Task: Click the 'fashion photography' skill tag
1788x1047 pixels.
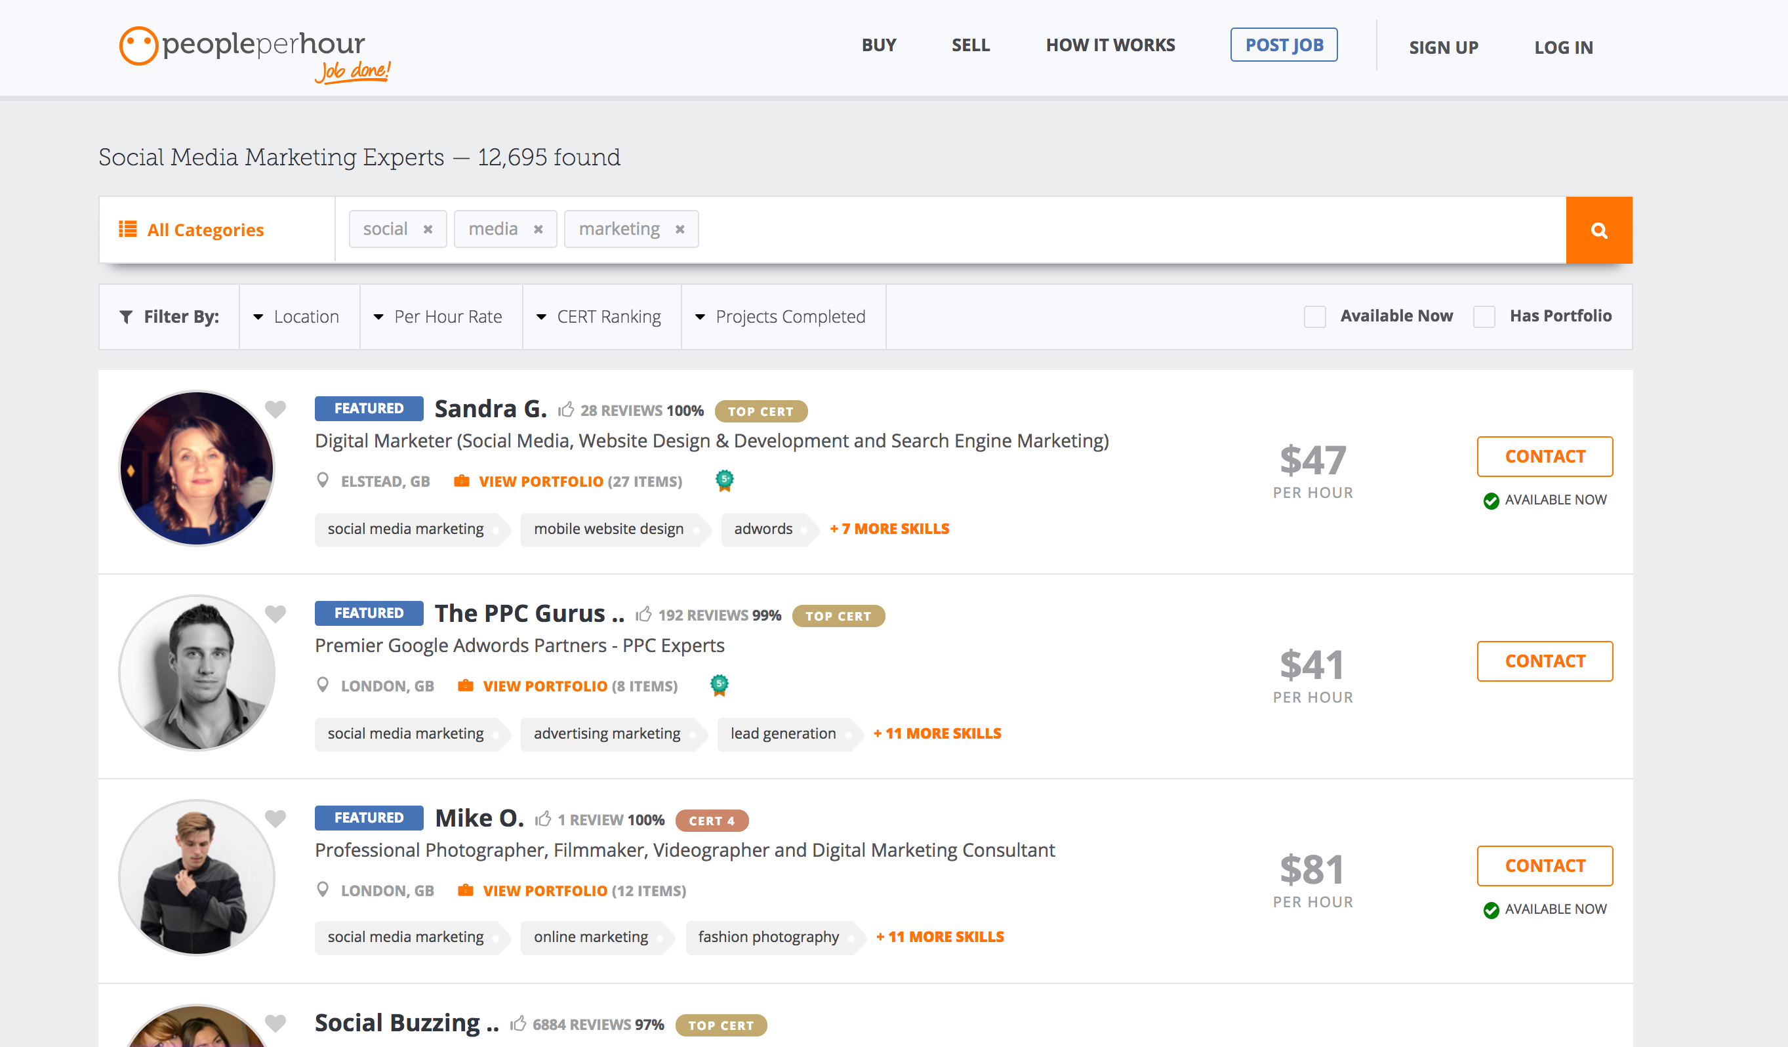Action: coord(775,937)
